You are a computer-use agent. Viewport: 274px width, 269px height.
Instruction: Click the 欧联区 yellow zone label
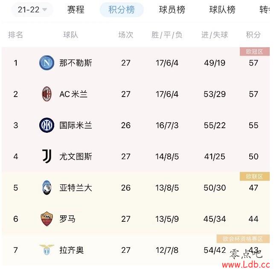(x=255, y=176)
